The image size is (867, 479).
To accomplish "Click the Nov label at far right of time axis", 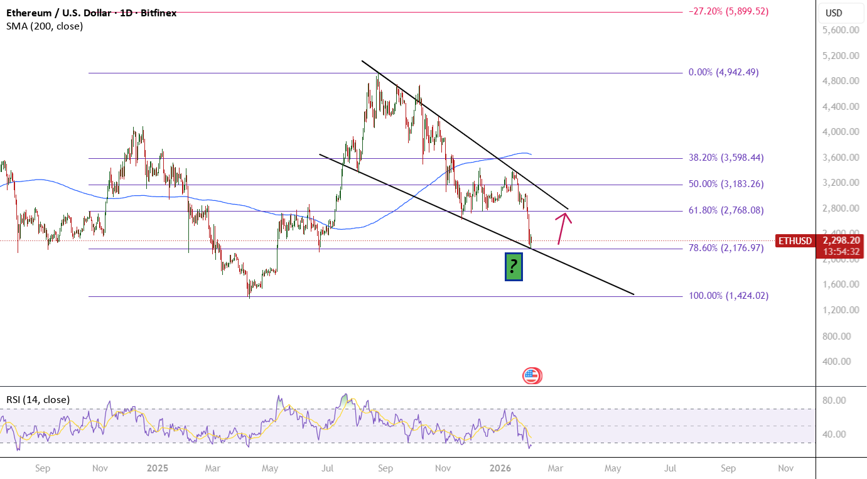I will (x=785, y=468).
